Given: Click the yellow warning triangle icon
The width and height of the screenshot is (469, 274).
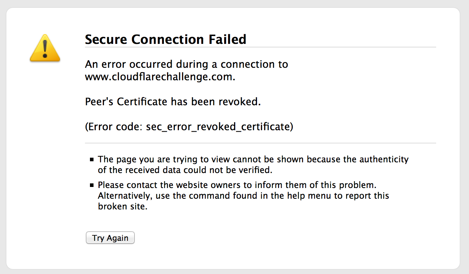Looking at the screenshot, I should (45, 48).
